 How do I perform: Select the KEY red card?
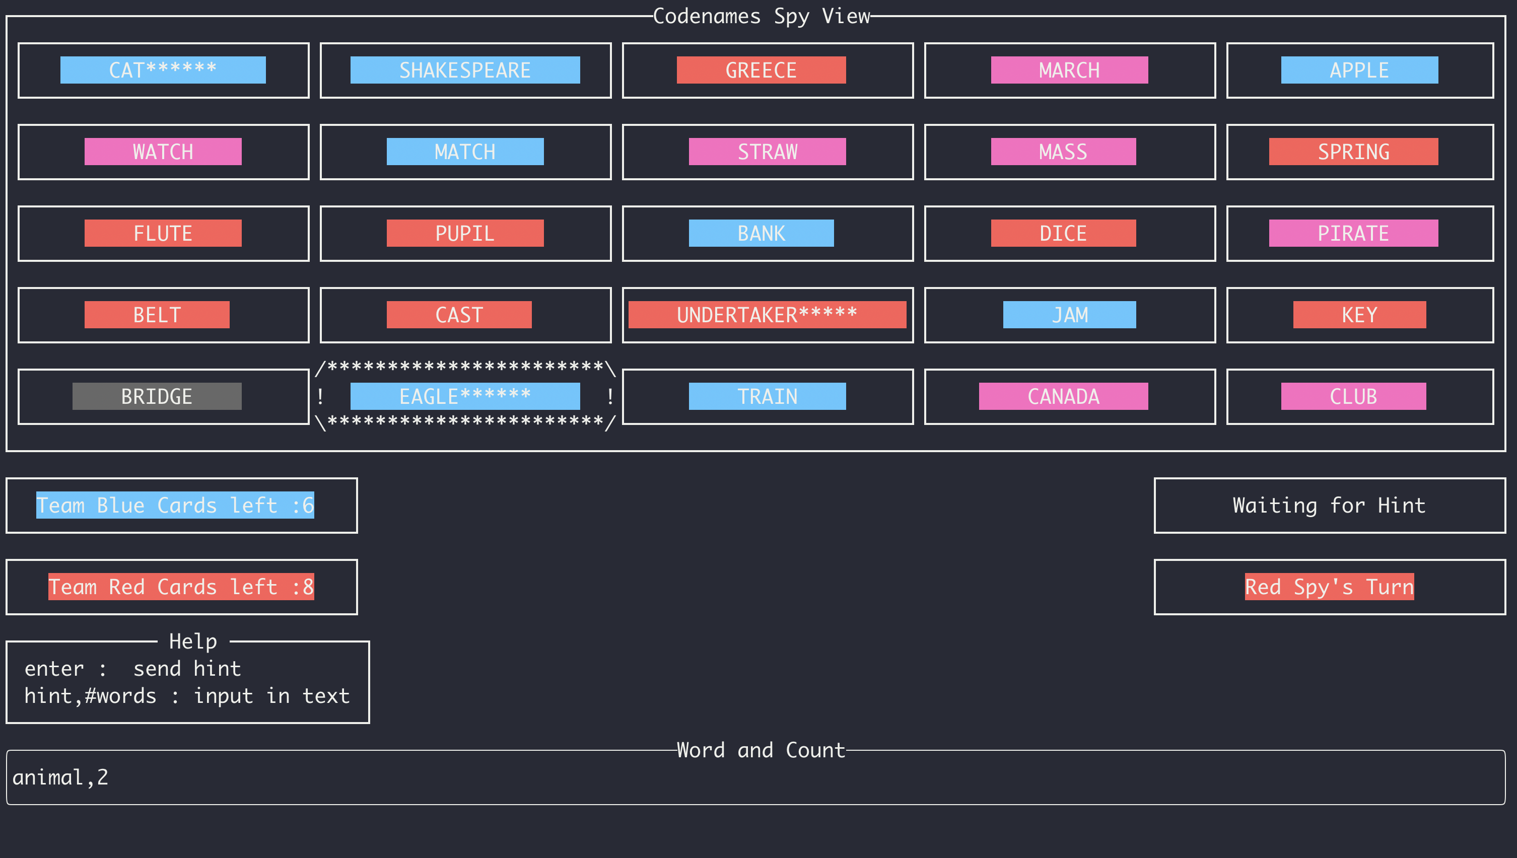click(x=1360, y=315)
